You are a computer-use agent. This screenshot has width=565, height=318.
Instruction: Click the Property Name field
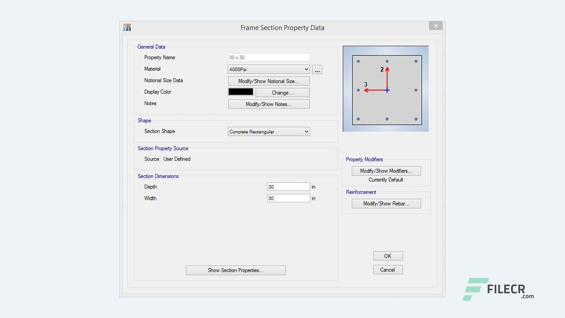tap(268, 57)
